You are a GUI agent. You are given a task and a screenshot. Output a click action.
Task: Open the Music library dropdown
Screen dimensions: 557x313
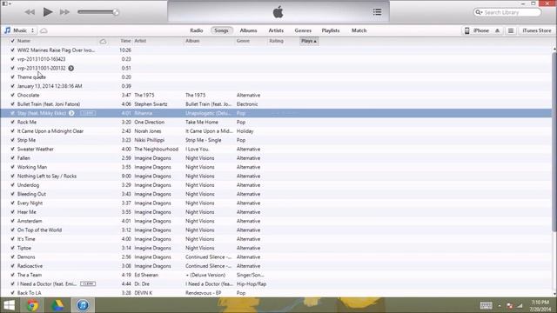(x=20, y=30)
